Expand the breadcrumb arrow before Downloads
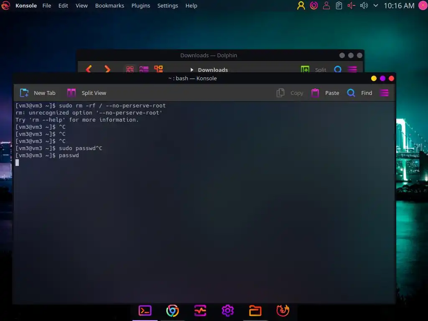This screenshot has width=428, height=321. pyautogui.click(x=191, y=70)
